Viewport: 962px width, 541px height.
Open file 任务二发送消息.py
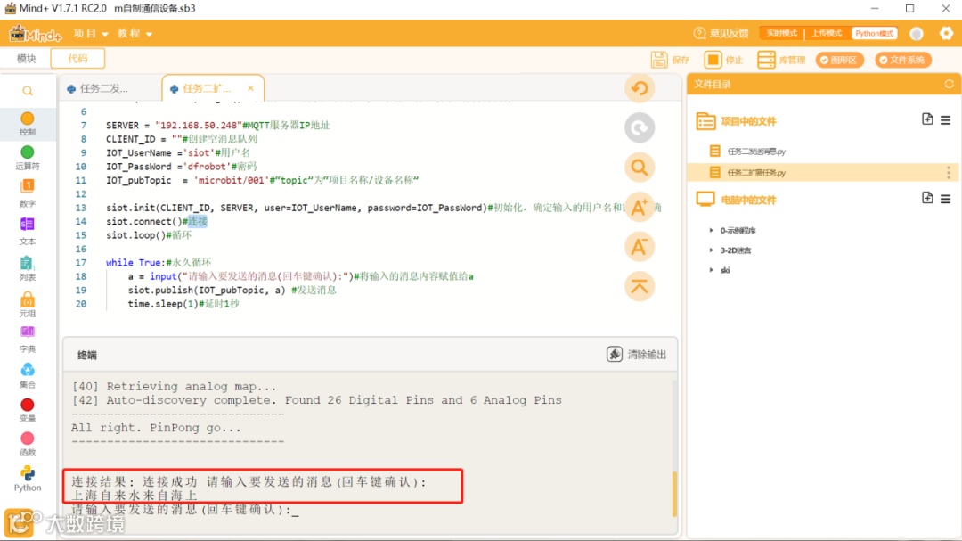[756, 151]
